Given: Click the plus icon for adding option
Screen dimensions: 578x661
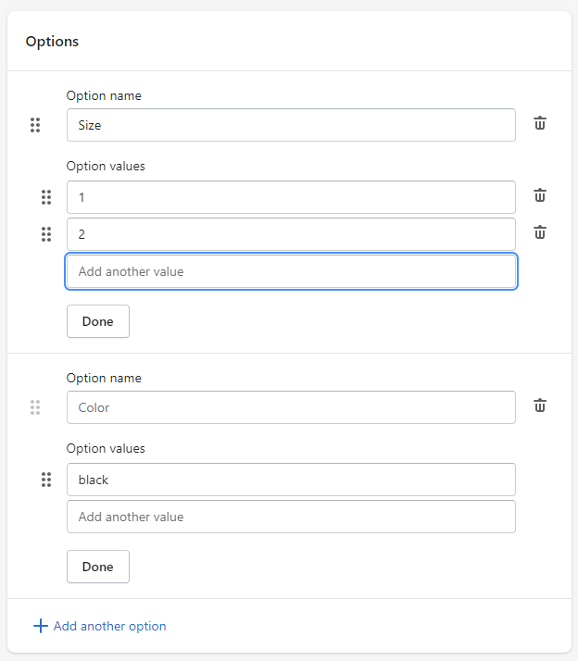Looking at the screenshot, I should point(40,626).
